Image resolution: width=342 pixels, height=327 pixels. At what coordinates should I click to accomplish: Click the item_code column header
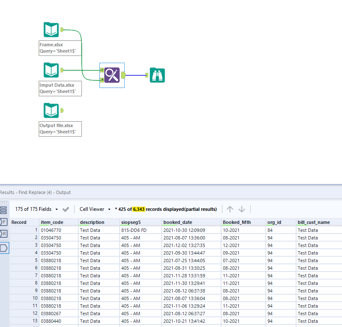[x=52, y=222]
